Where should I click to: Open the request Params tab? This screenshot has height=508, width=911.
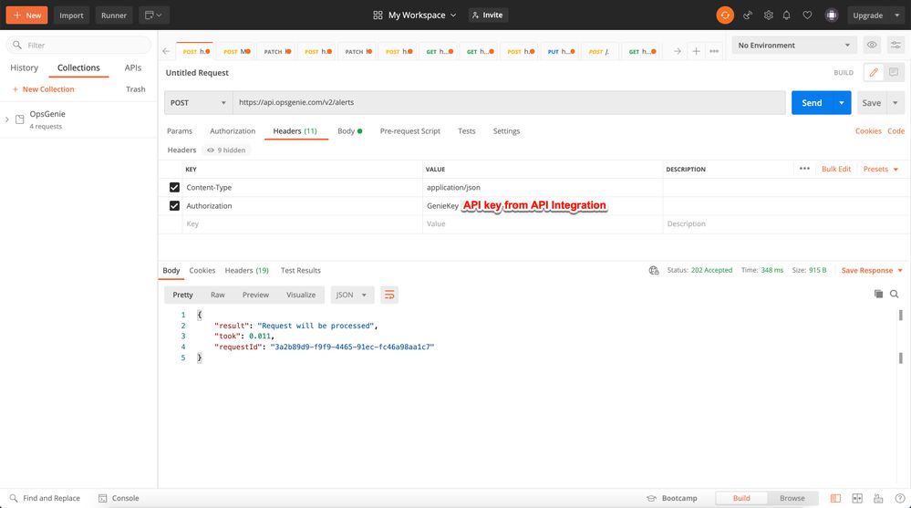click(x=180, y=130)
